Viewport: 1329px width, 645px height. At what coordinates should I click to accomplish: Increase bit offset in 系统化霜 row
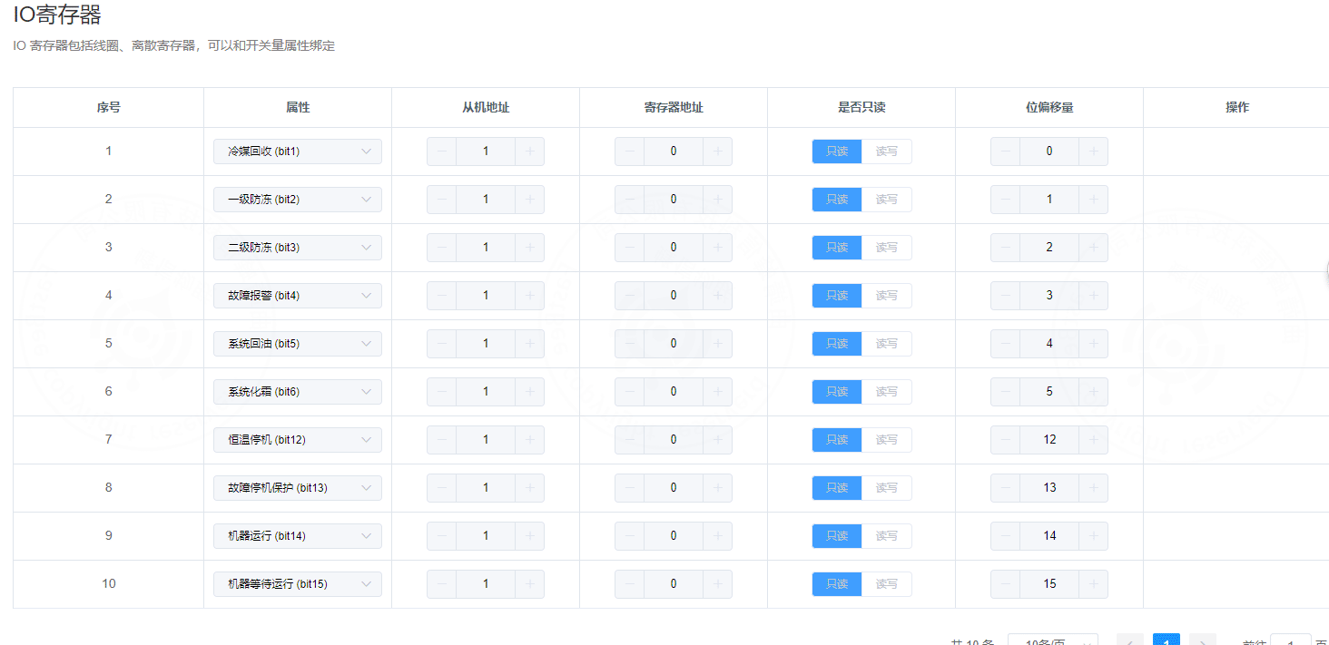tap(1094, 392)
